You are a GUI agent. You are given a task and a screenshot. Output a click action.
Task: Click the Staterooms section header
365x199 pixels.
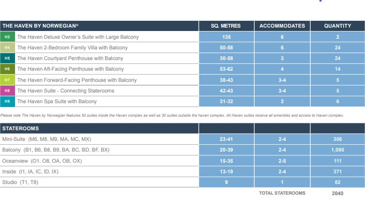tap(21, 129)
